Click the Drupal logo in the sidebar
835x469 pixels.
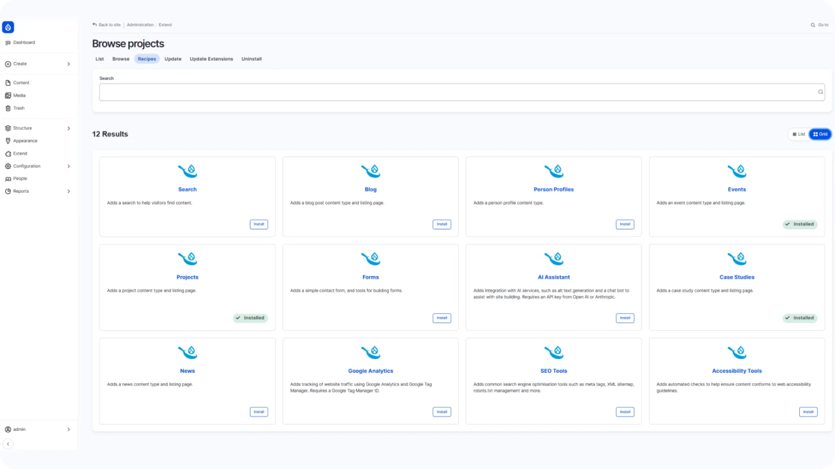pyautogui.click(x=8, y=27)
